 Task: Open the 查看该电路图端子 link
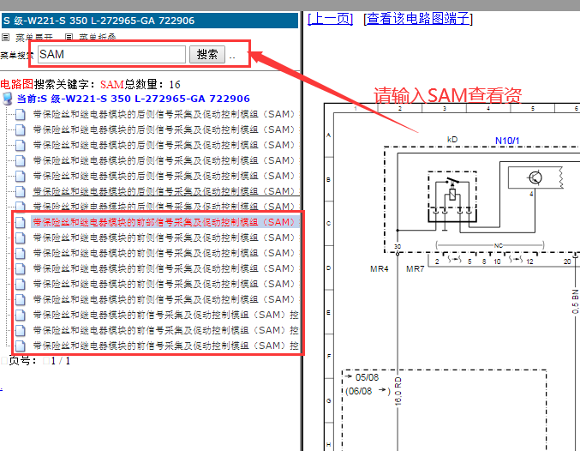(418, 19)
